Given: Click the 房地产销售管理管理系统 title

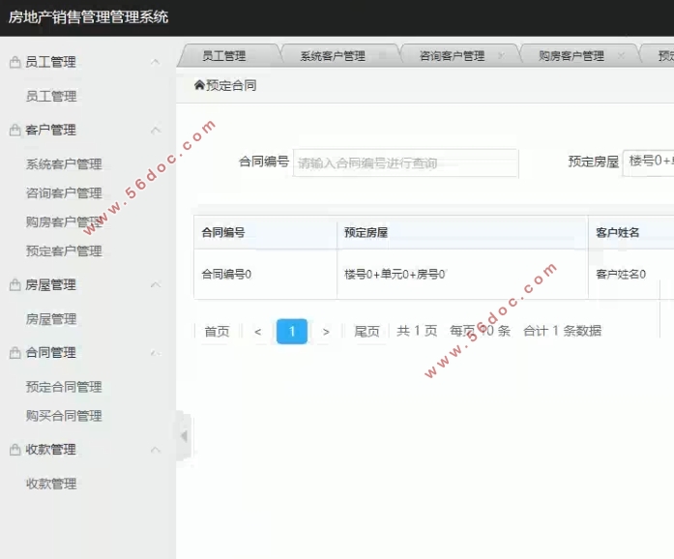Looking at the screenshot, I should 89,17.
